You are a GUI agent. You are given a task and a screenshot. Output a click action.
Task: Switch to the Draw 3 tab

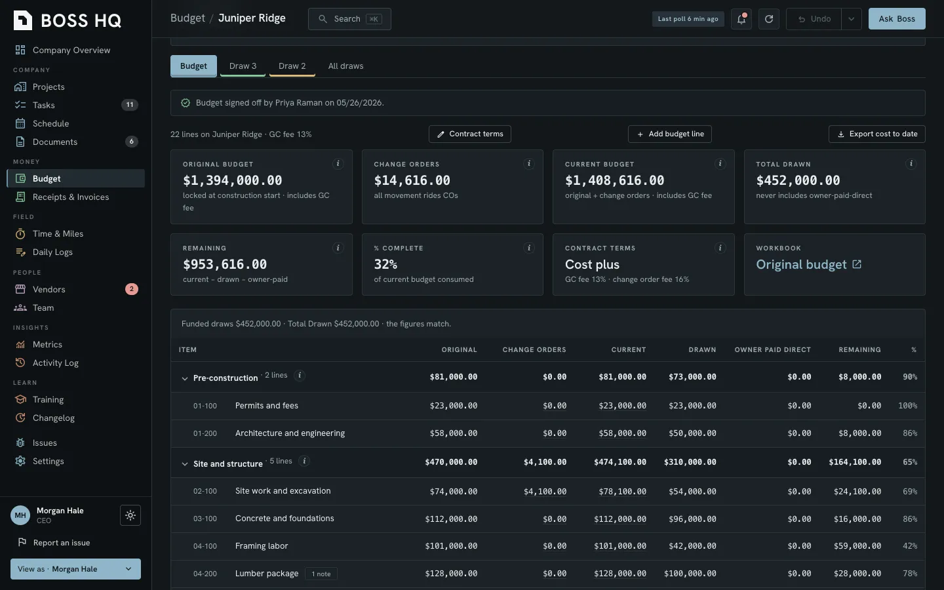tap(243, 66)
